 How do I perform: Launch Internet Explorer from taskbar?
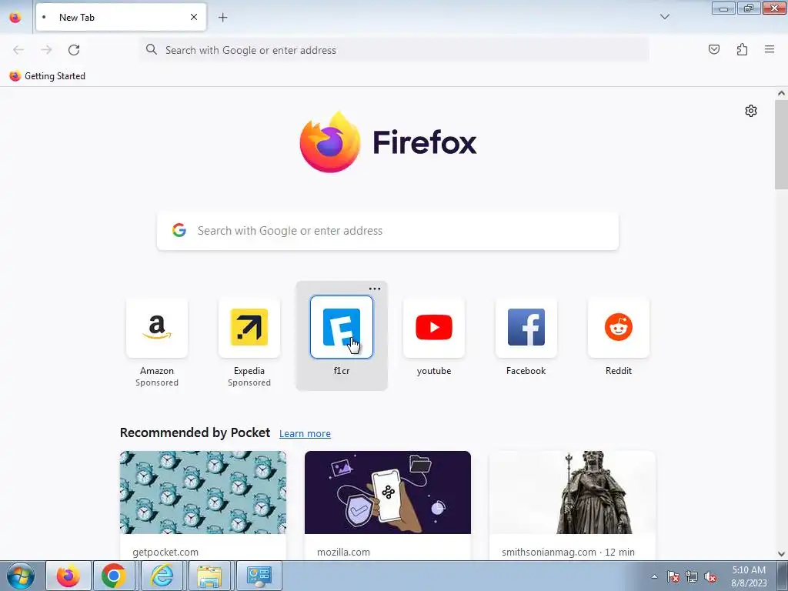click(162, 576)
